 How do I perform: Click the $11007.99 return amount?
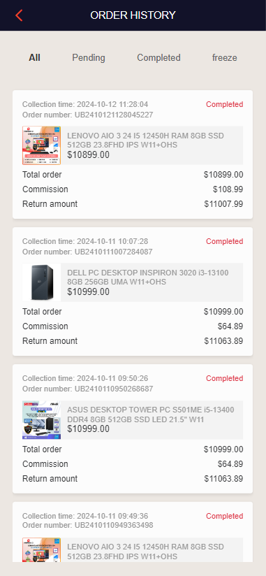(x=224, y=204)
